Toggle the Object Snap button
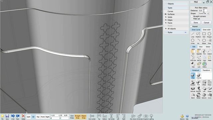The width and height of the screenshot is (213, 120). point(84,117)
